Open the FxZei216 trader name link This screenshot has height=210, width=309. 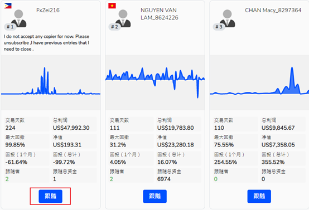pos(48,10)
